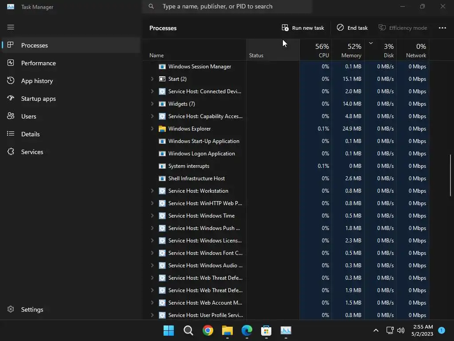454x341 pixels.
Task: Click the Startup apps gauge icon
Action: (11, 98)
